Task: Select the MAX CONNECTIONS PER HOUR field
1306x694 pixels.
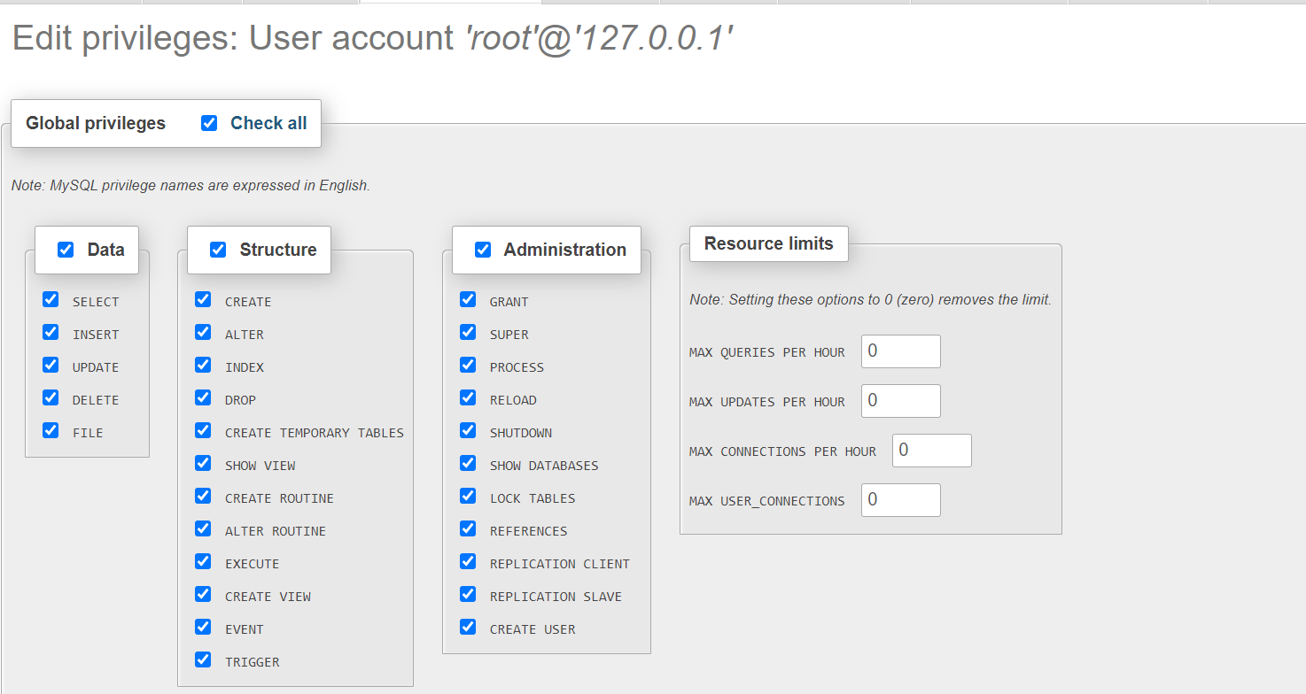Action: (931, 451)
